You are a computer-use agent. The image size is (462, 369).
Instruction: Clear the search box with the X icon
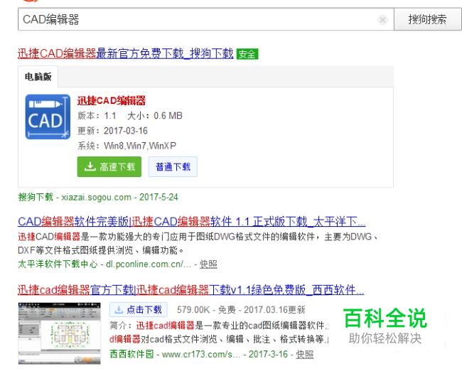pyautogui.click(x=382, y=20)
